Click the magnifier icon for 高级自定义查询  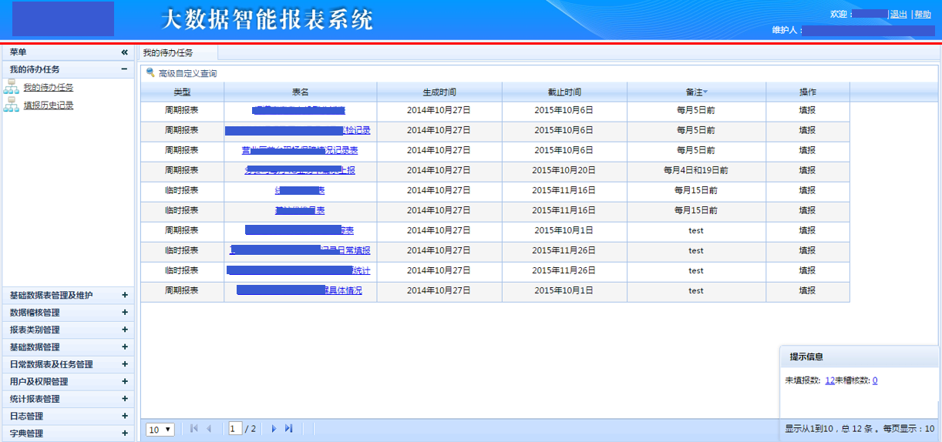150,72
